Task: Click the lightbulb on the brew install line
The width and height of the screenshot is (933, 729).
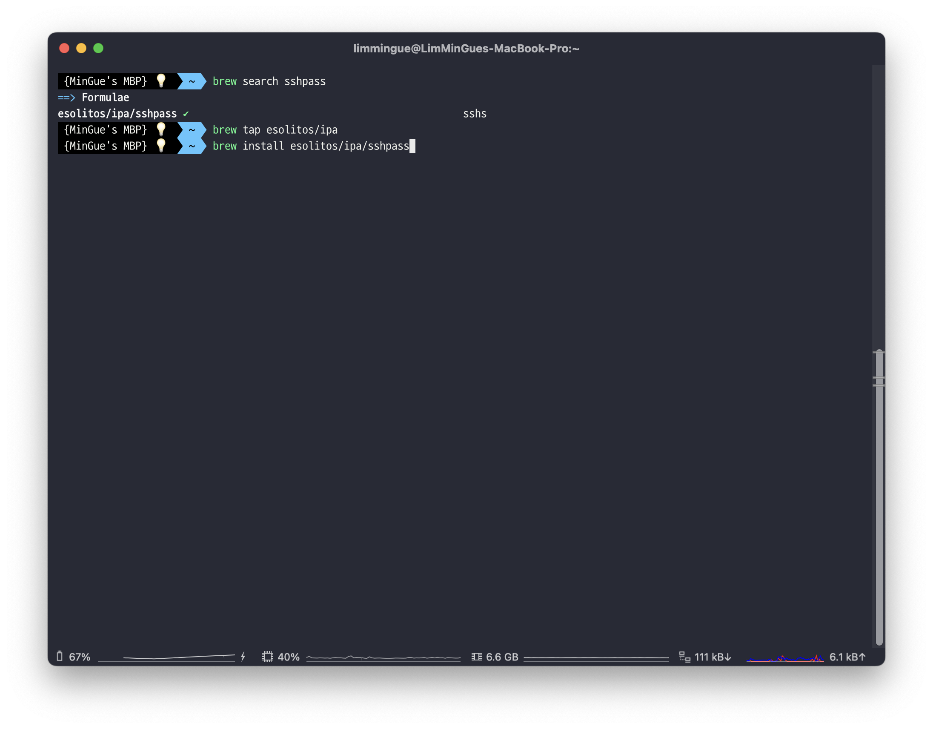Action: coord(161,146)
